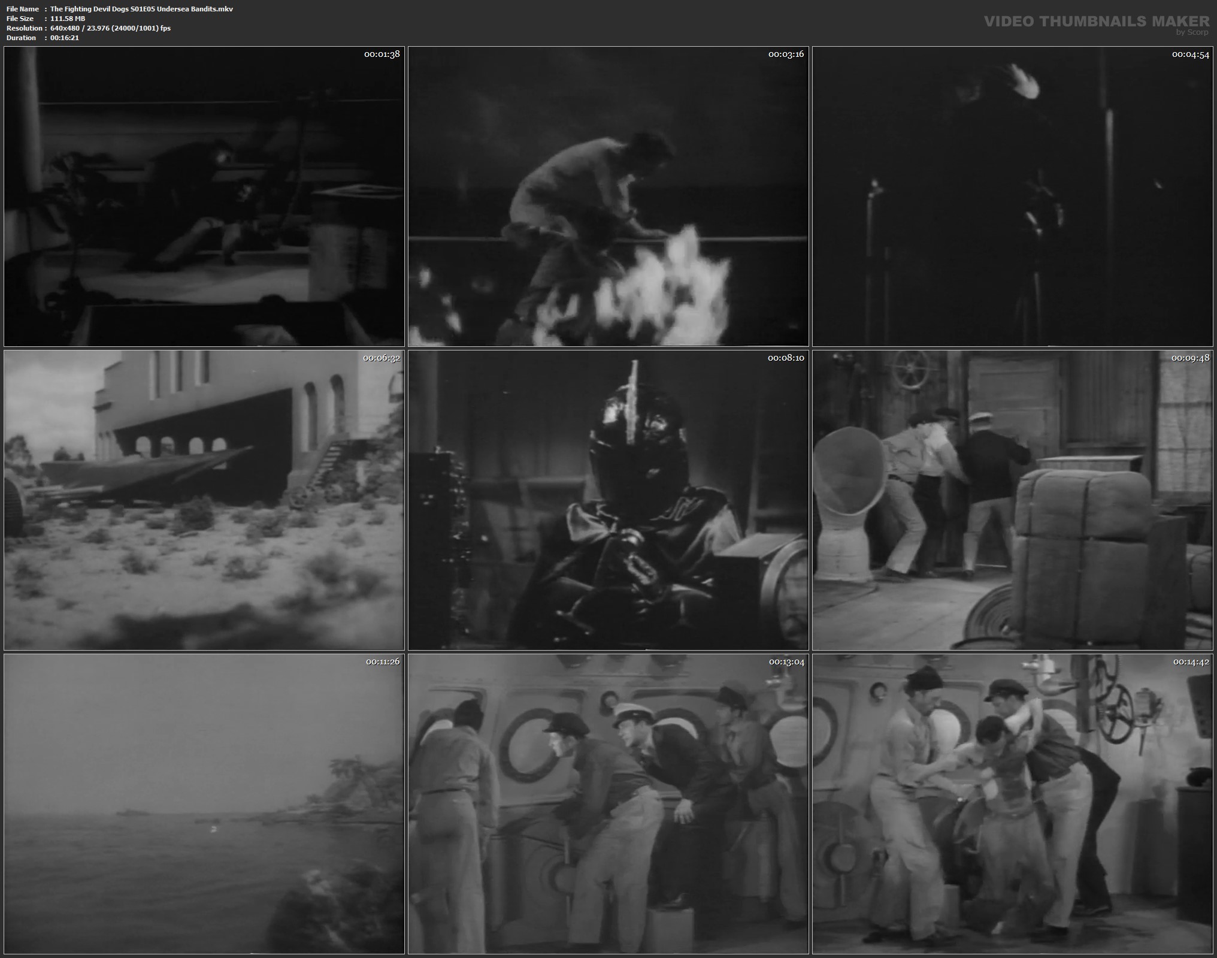1217x958 pixels.
Task: Open the sea coastline thumbnail at 00:11:26
Action: [x=204, y=803]
